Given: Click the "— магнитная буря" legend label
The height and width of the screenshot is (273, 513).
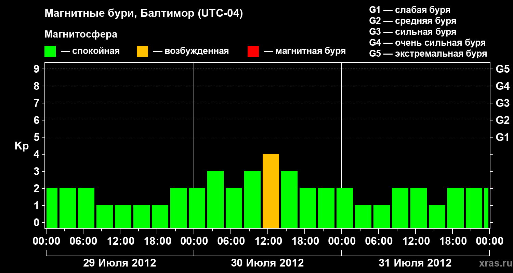Looking at the screenshot, I should pyautogui.click(x=305, y=52).
